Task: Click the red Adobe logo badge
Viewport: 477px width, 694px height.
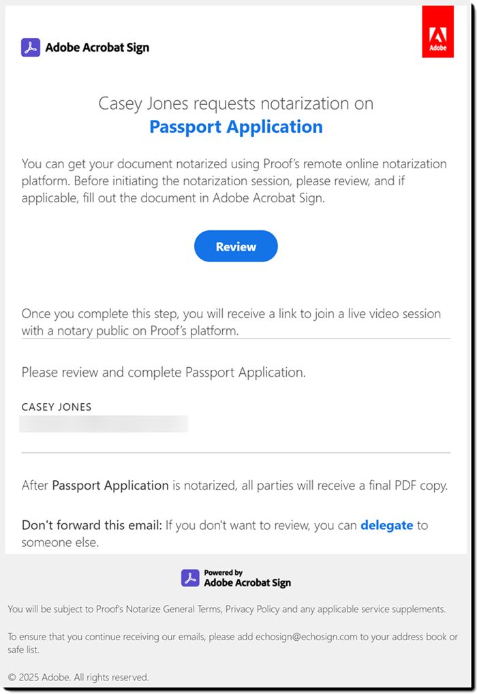Action: pos(437,32)
